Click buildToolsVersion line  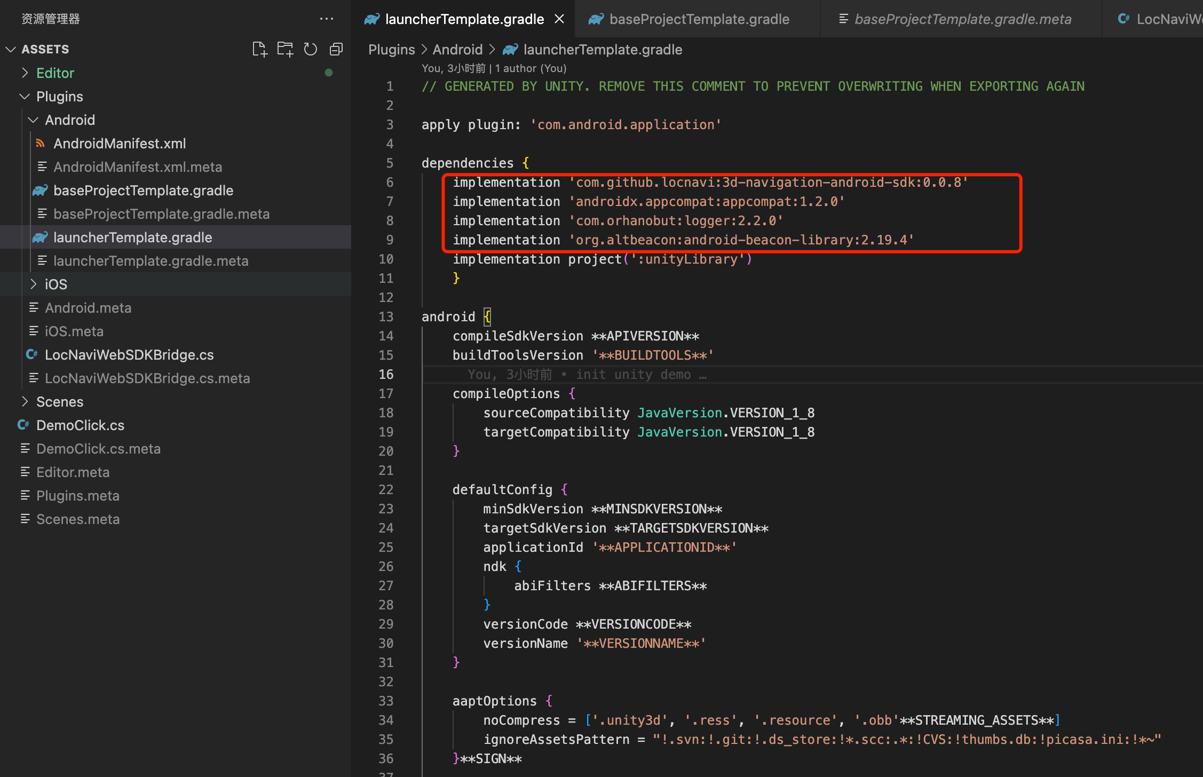tap(583, 355)
